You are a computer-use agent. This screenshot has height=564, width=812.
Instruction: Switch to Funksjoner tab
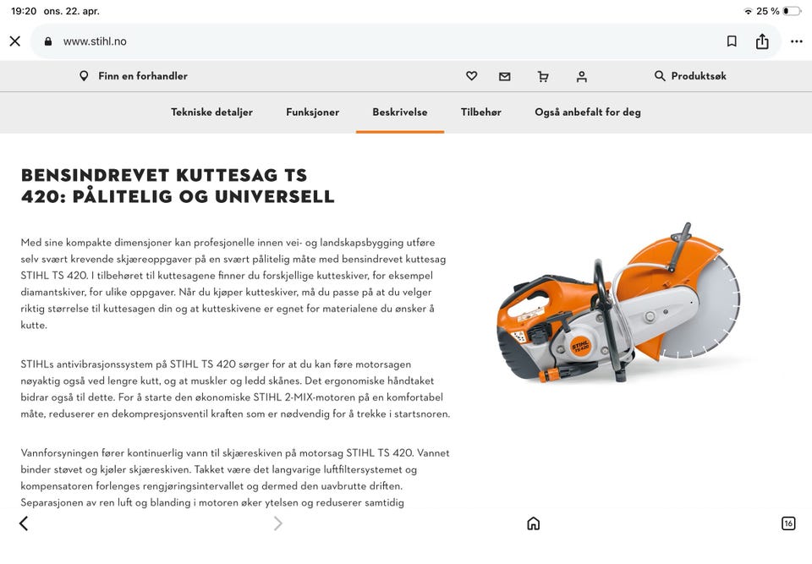[313, 112]
